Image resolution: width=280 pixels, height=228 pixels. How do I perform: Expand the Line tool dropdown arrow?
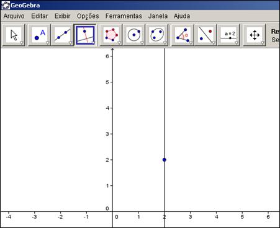70,43
